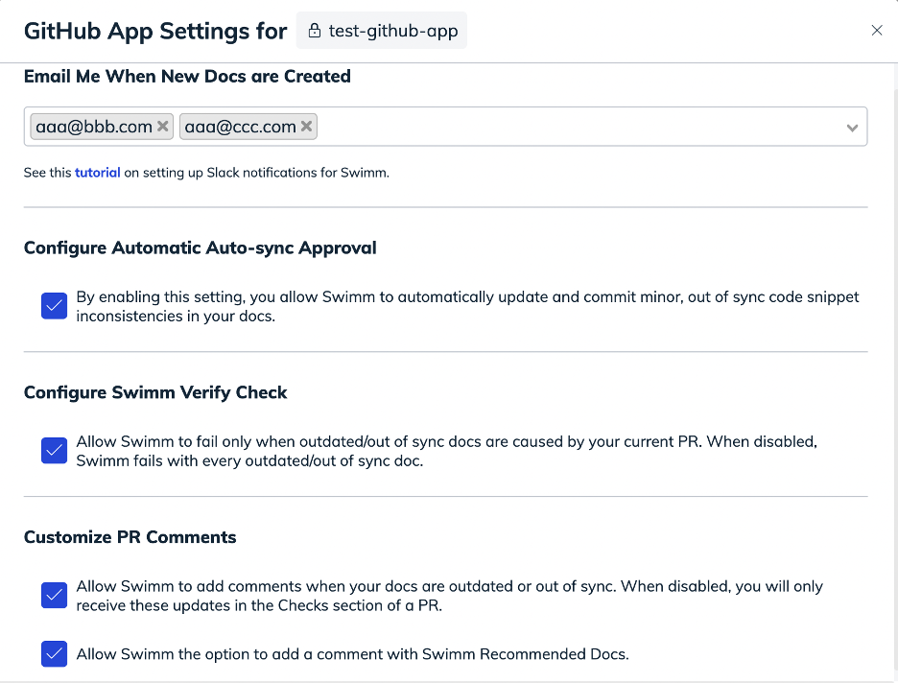This screenshot has width=898, height=683.
Task: Click the Configure Swimm Verify Check heading
Action: click(x=155, y=392)
